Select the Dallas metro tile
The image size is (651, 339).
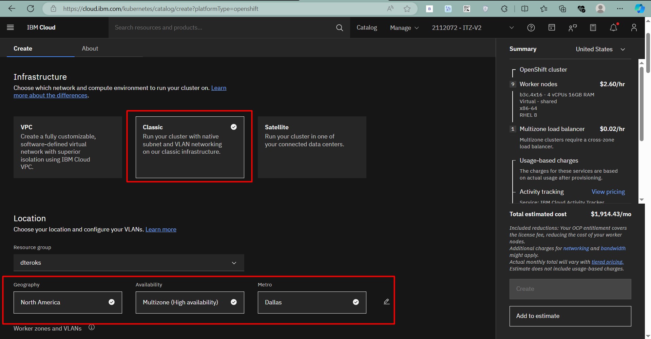312,302
